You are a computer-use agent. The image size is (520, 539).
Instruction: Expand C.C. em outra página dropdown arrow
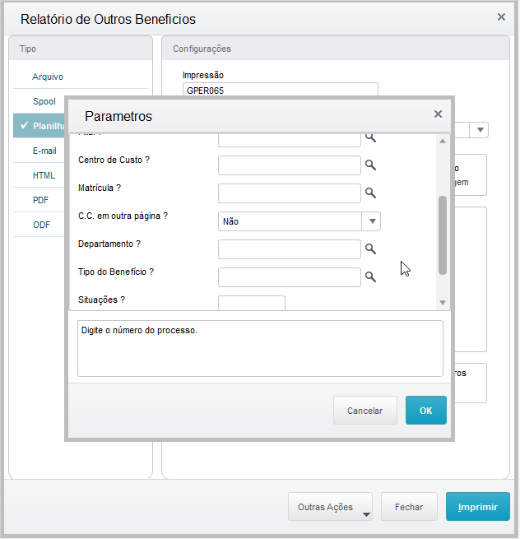(372, 221)
